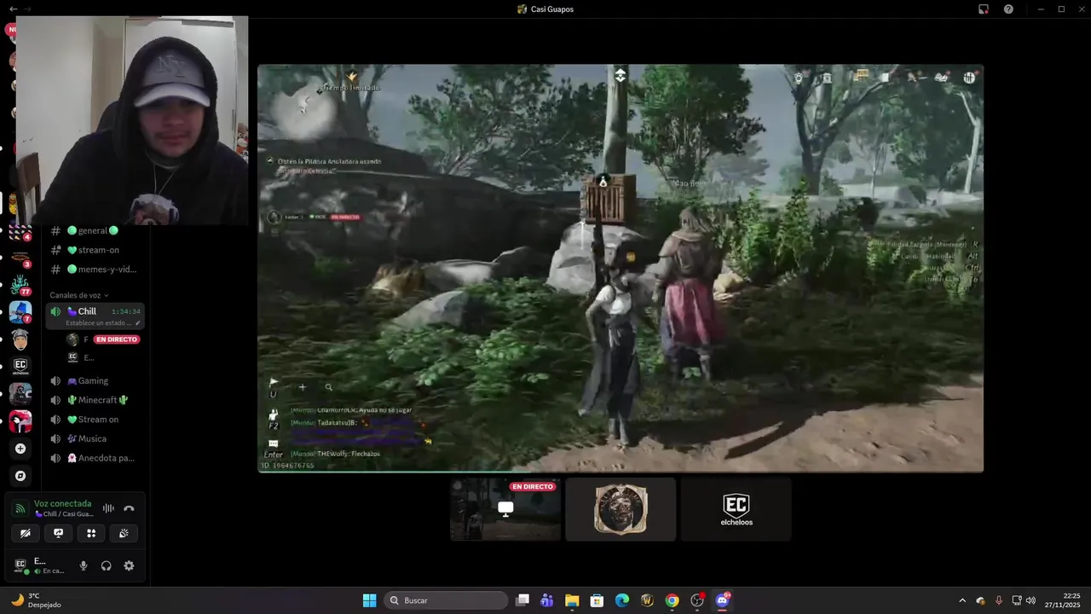Viewport: 1091px width, 614px height.
Task: Open the discover servers compass icon
Action: click(20, 476)
